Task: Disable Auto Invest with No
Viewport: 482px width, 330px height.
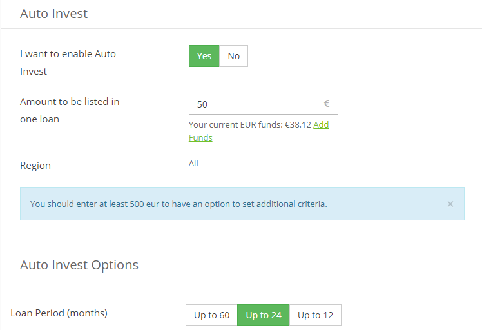Action: (233, 56)
